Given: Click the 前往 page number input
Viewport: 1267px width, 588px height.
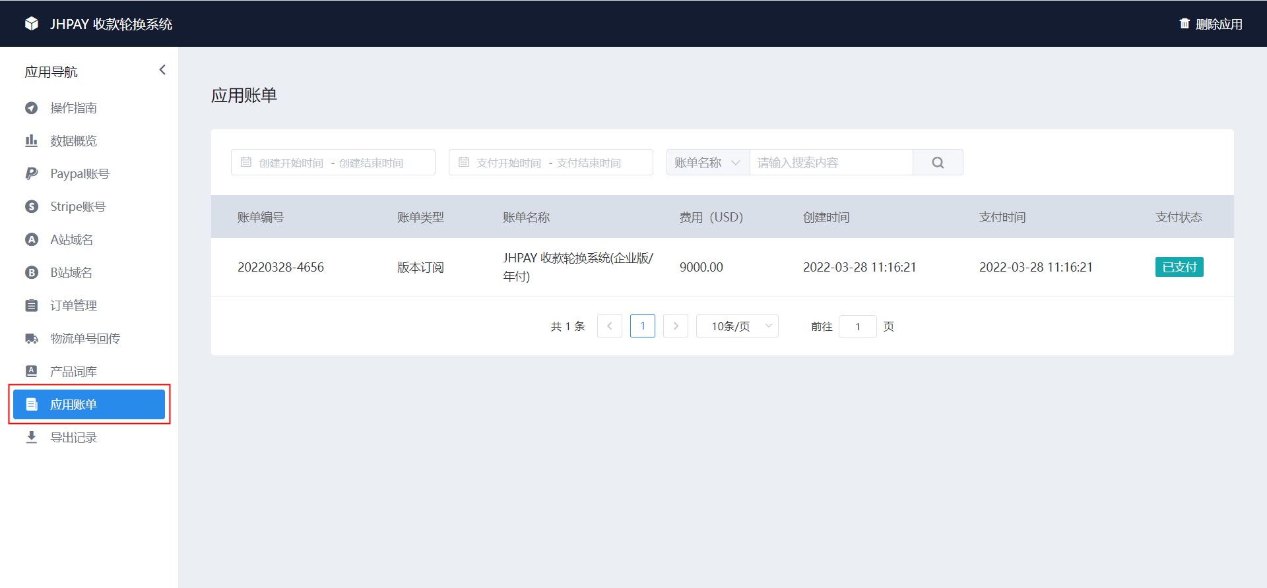Looking at the screenshot, I should click(858, 326).
